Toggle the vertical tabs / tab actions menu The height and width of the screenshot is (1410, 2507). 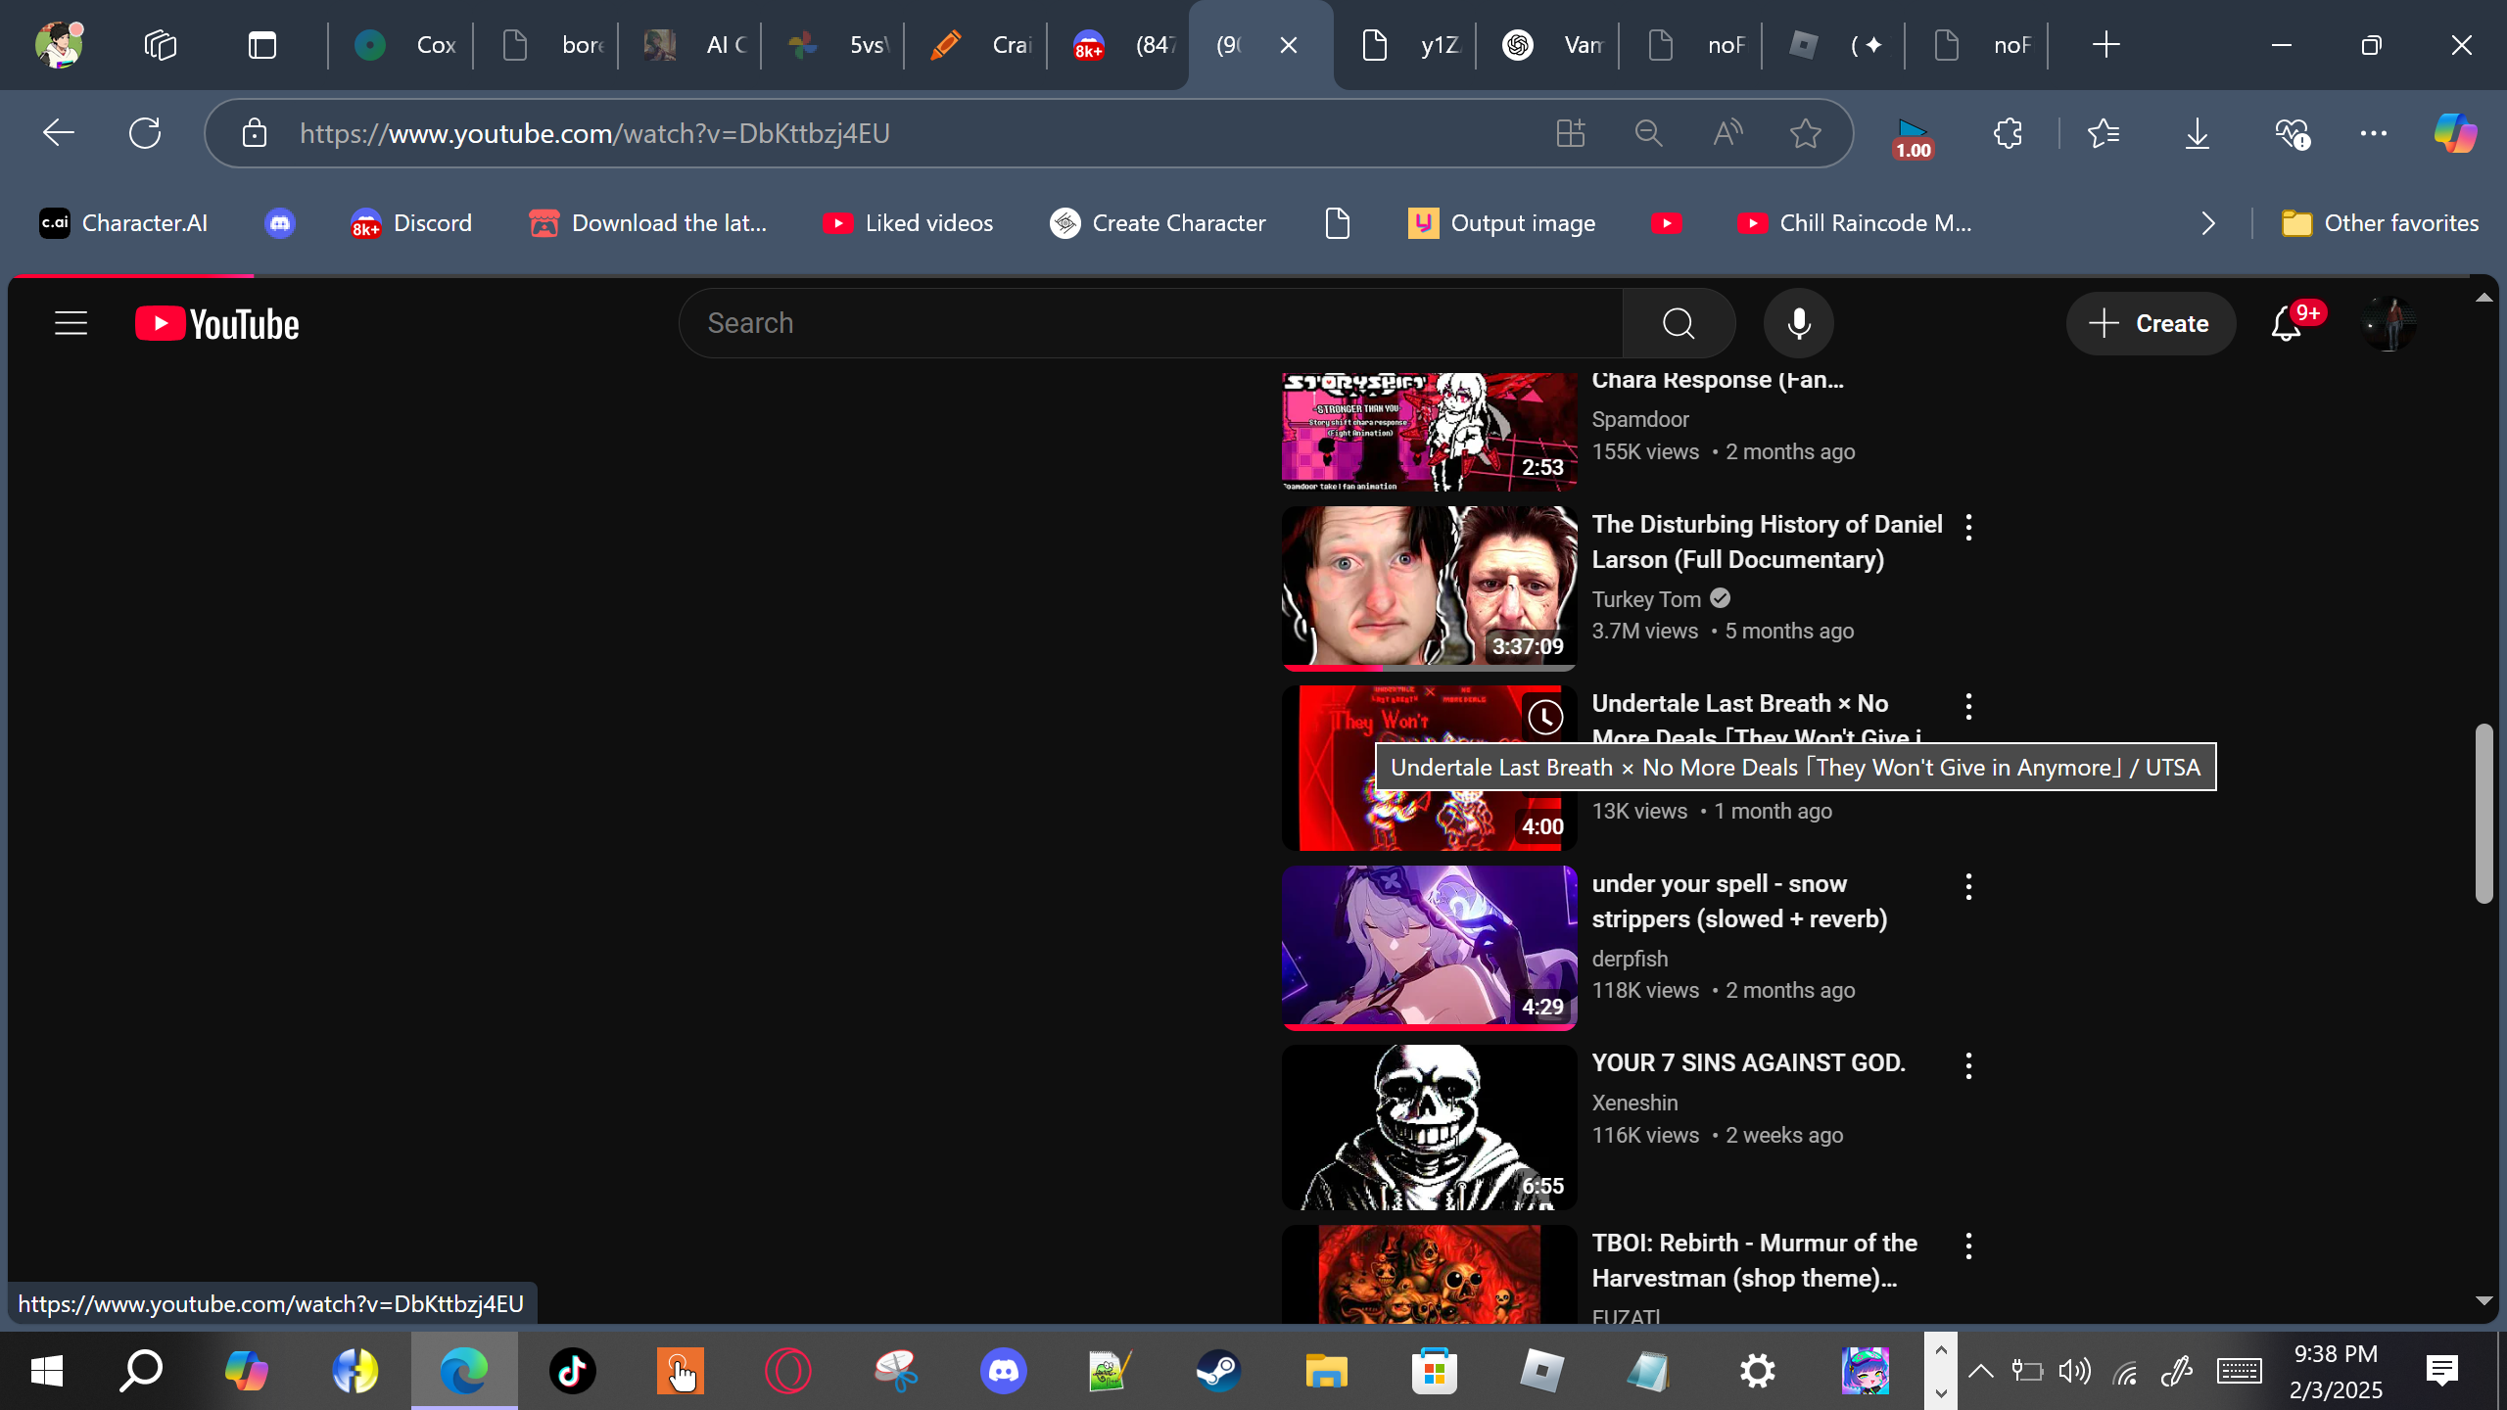262,45
